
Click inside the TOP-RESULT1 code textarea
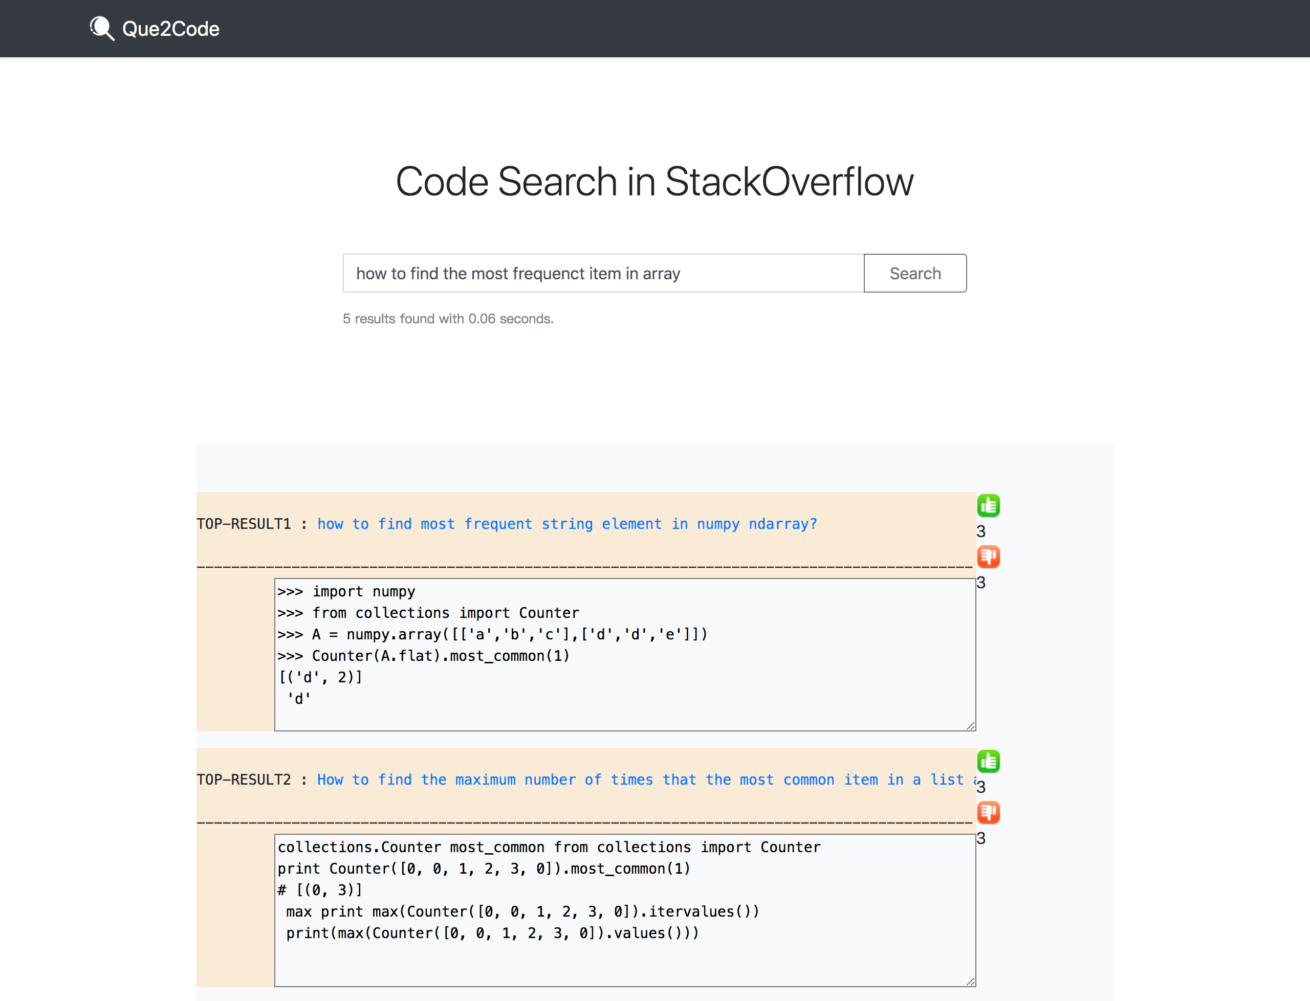click(625, 655)
